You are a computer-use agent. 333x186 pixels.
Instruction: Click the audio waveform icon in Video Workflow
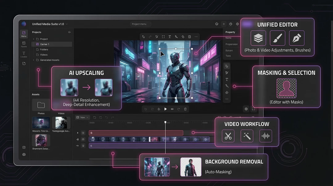tap(265, 136)
